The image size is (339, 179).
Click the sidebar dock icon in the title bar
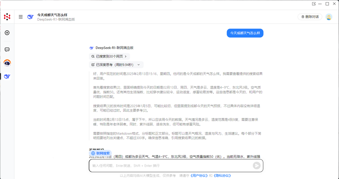pos(314,4)
